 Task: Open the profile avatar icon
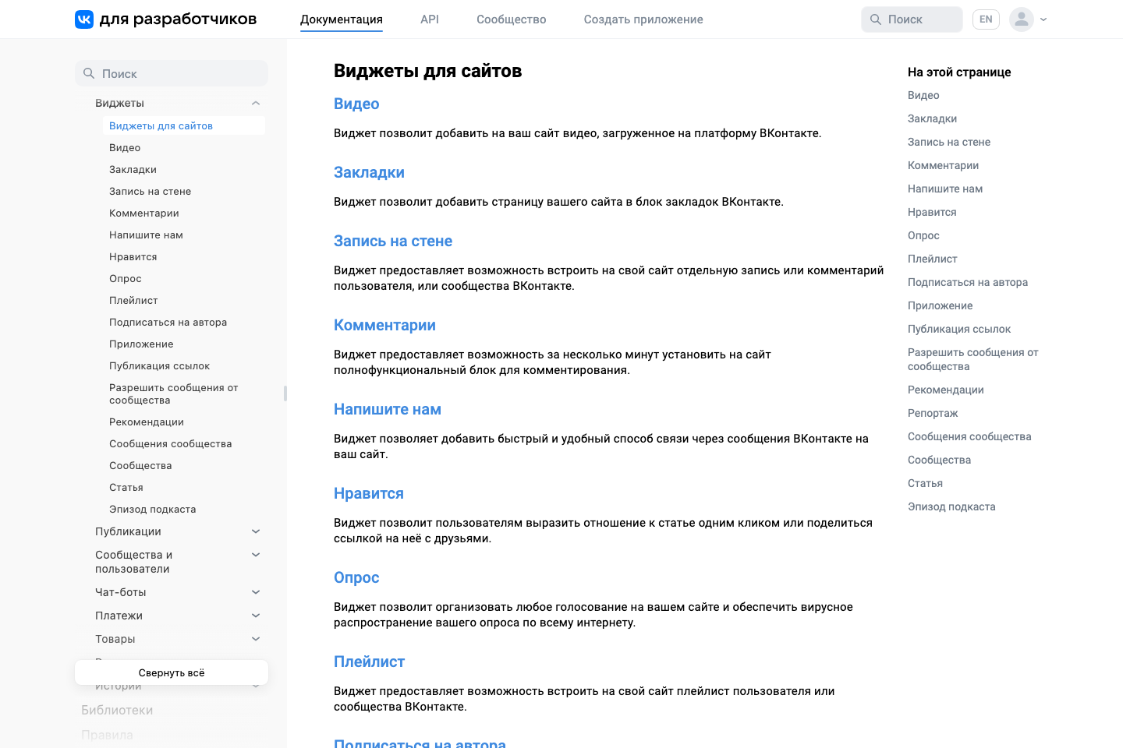(x=1021, y=19)
